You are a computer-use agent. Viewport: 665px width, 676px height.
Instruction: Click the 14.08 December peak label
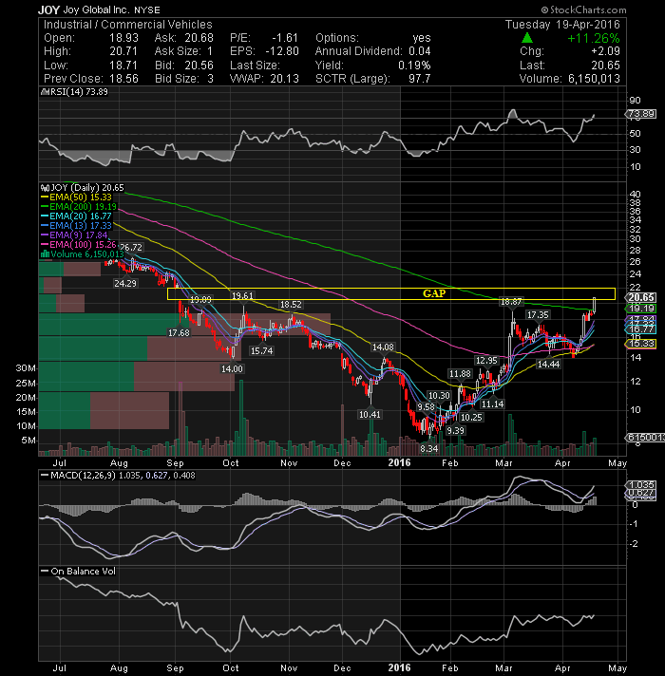383,347
